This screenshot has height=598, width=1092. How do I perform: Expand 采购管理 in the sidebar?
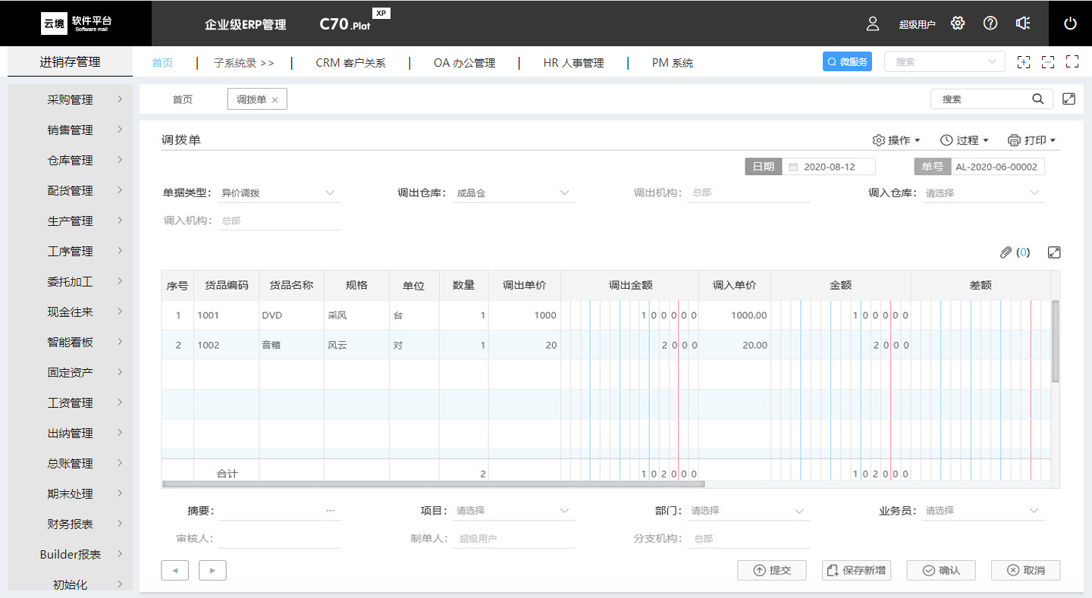click(x=71, y=100)
